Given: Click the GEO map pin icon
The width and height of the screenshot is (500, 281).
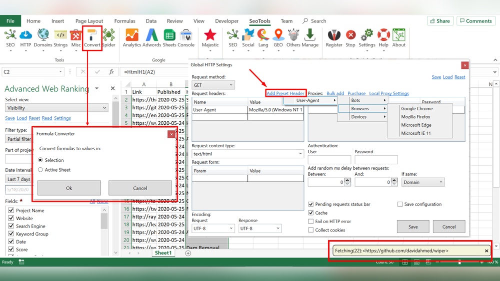Looking at the screenshot, I should click(x=278, y=35).
